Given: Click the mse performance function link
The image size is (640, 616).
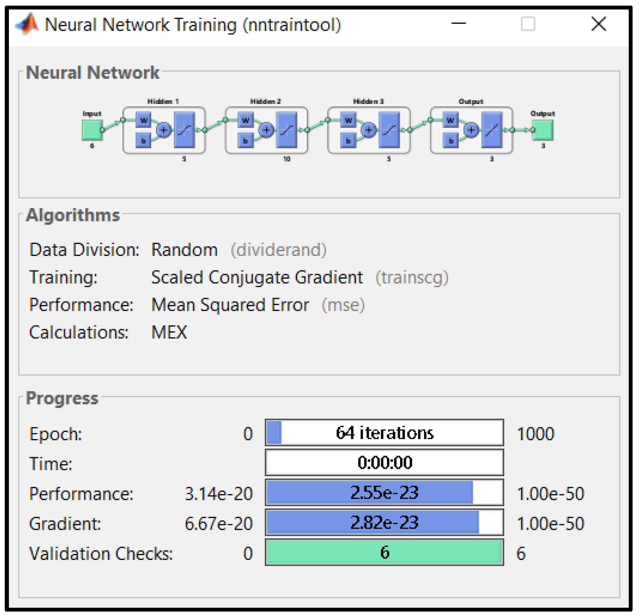Looking at the screenshot, I should point(343,305).
